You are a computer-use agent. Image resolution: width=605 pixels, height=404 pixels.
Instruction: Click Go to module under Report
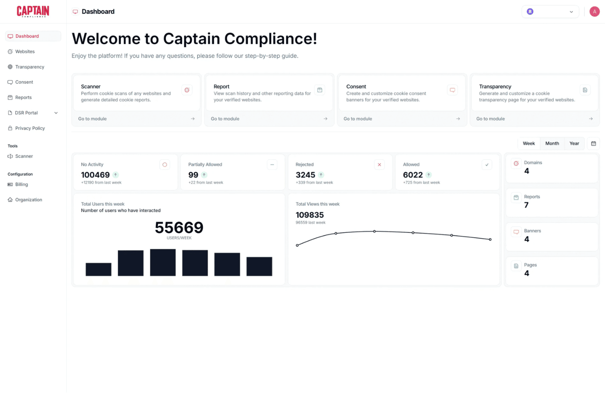[x=225, y=119]
